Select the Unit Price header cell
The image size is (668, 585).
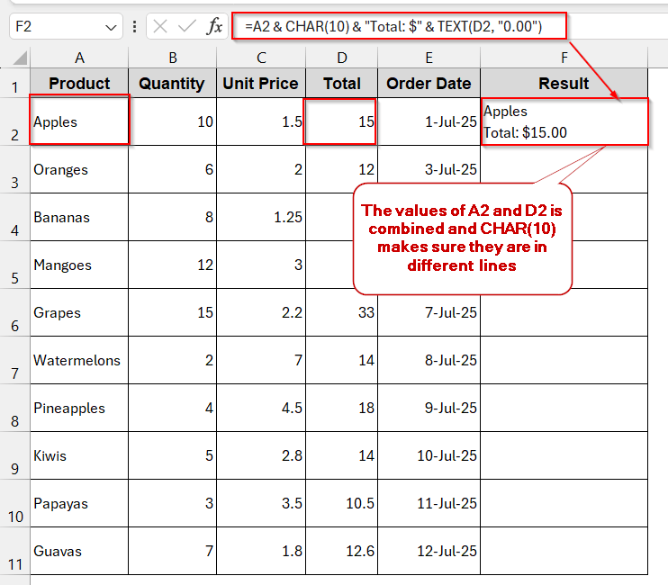[x=260, y=84]
